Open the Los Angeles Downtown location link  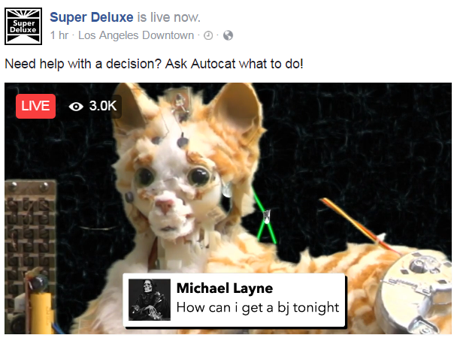(x=136, y=35)
